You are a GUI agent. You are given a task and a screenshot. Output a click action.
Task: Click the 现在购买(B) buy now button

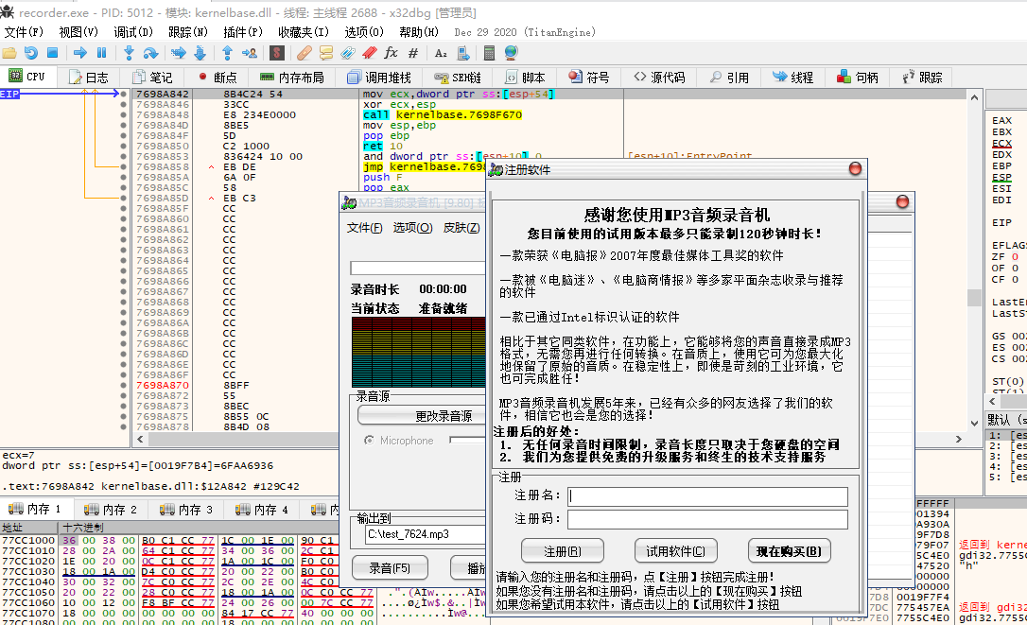pyautogui.click(x=789, y=551)
